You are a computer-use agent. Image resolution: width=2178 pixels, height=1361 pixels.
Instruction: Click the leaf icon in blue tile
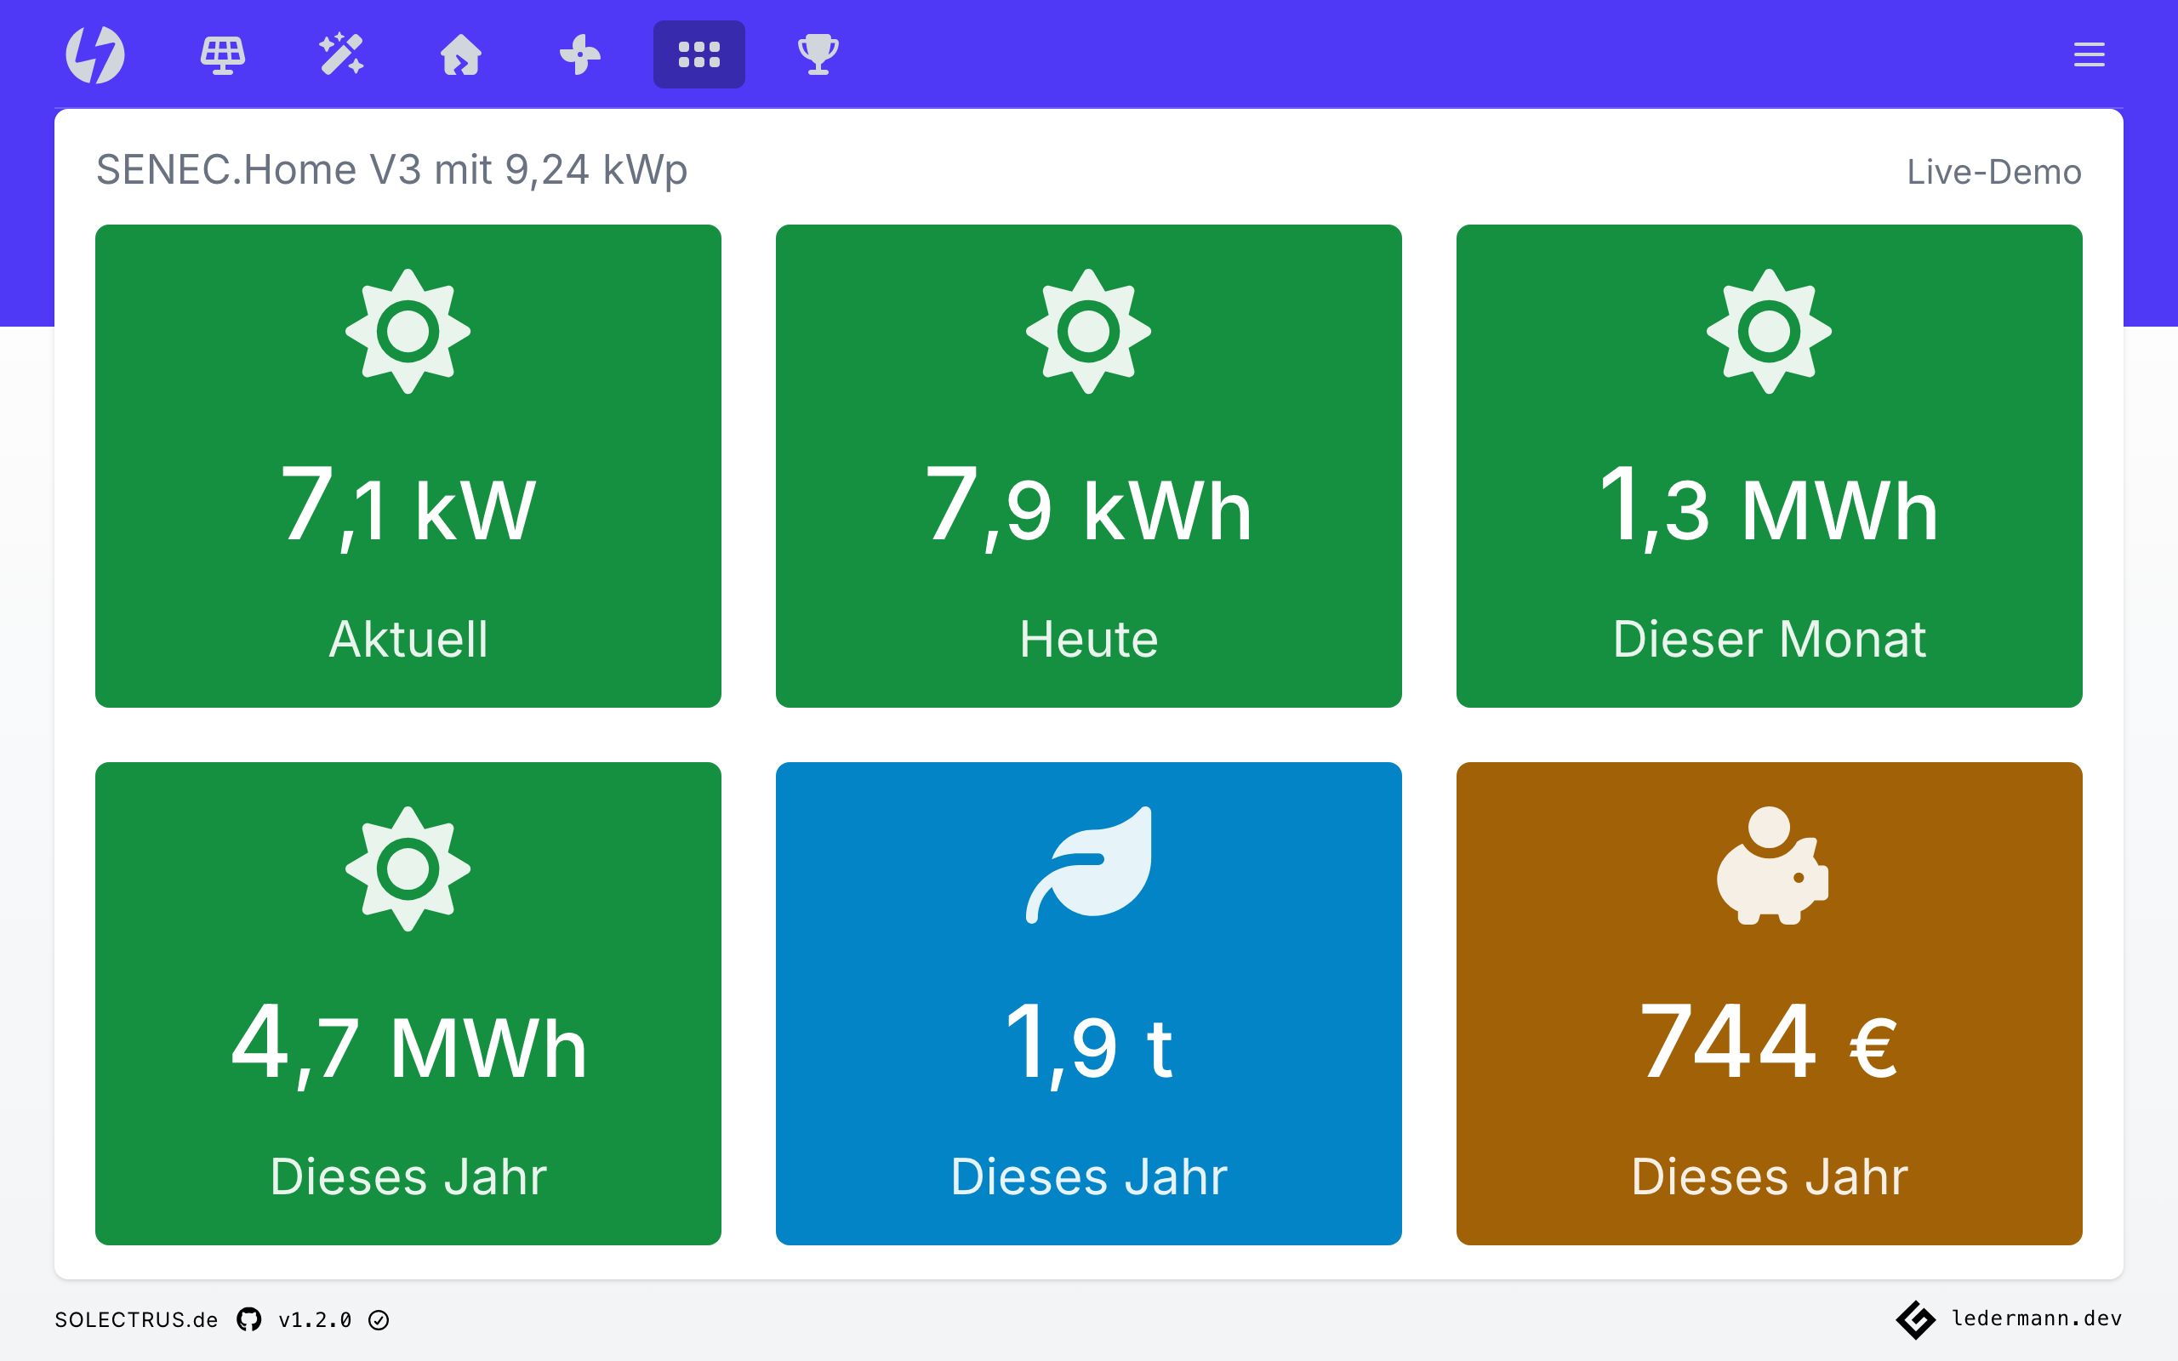coord(1089,865)
